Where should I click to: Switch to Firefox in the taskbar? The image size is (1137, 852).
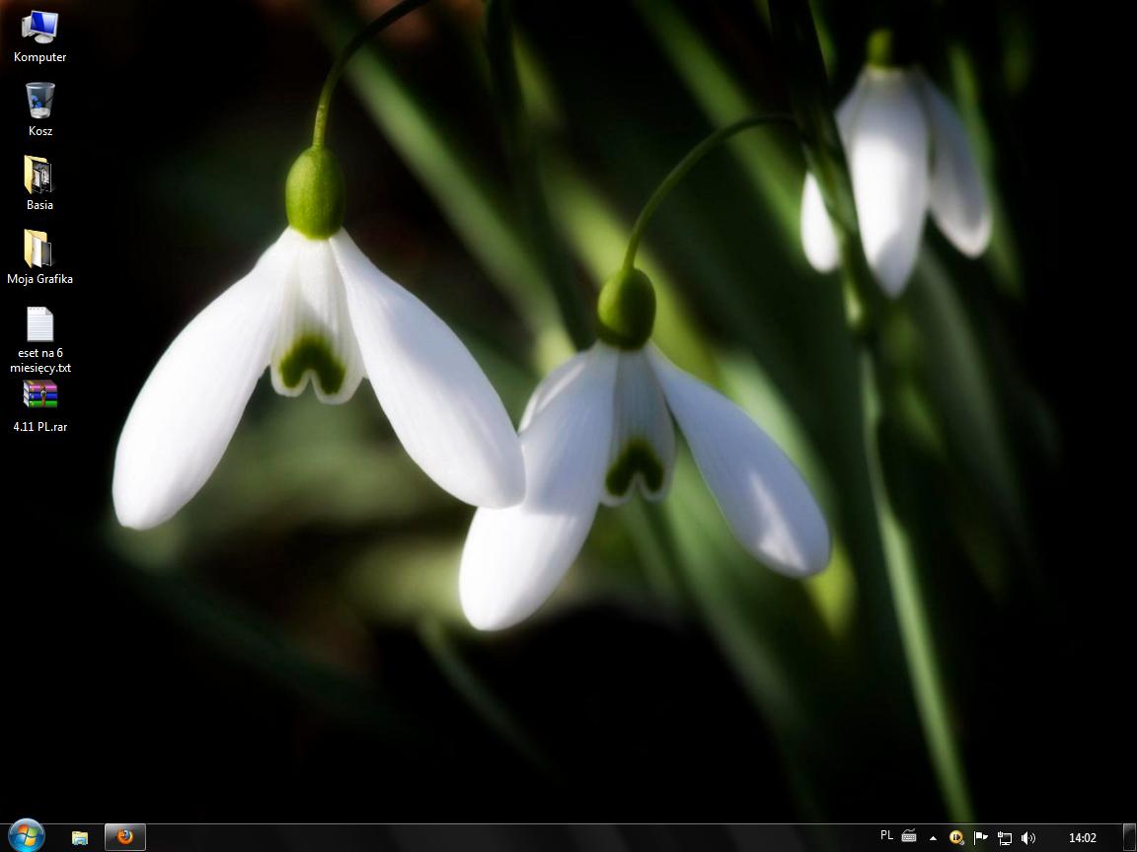[125, 837]
